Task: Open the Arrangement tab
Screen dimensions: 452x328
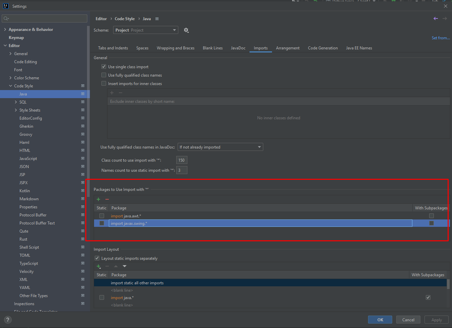Action: [x=288, y=48]
